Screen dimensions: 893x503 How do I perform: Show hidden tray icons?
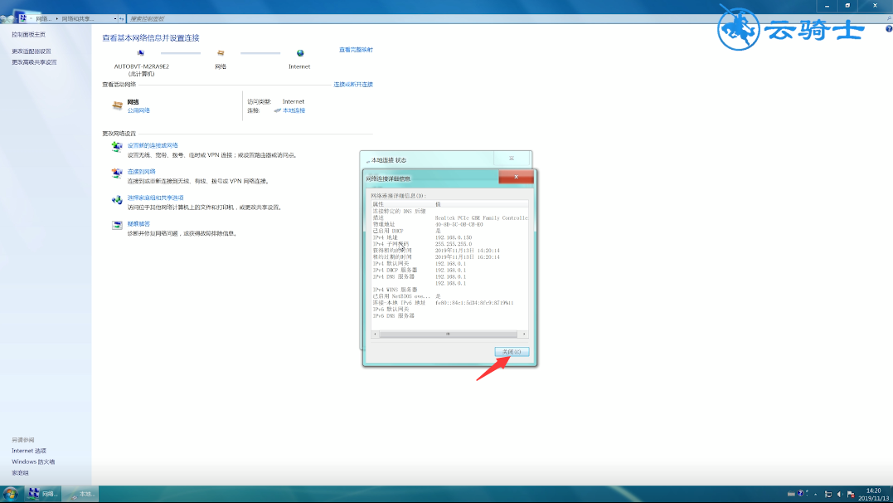816,495
